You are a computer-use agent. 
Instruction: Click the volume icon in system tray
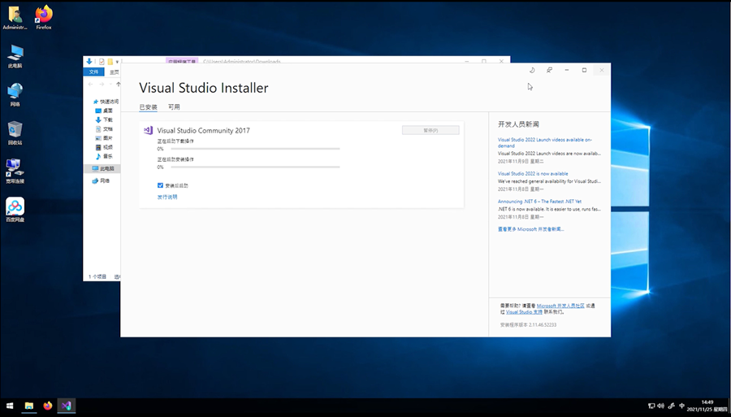point(660,406)
